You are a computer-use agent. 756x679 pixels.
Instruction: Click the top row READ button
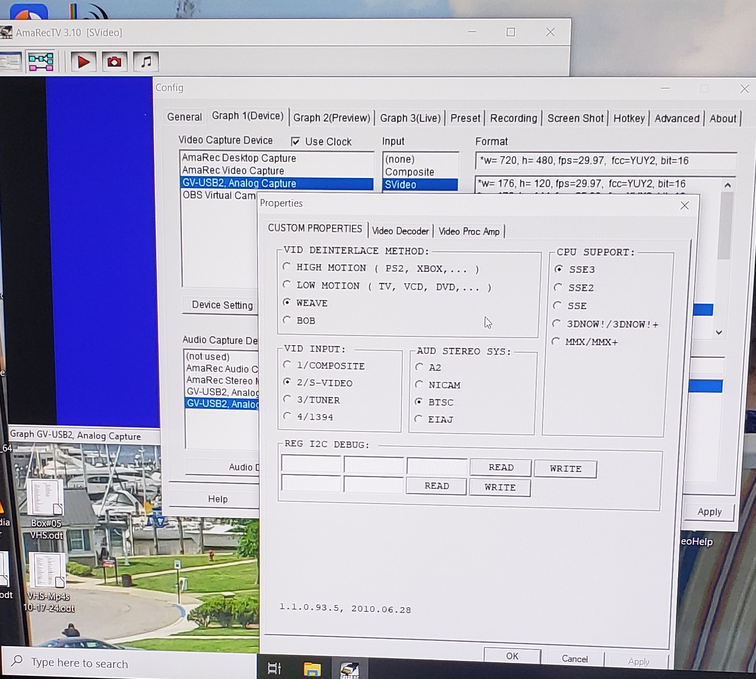point(501,467)
